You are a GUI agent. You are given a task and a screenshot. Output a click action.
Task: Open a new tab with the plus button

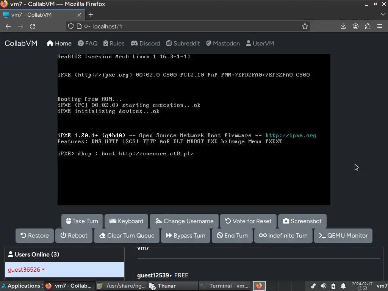pos(91,15)
